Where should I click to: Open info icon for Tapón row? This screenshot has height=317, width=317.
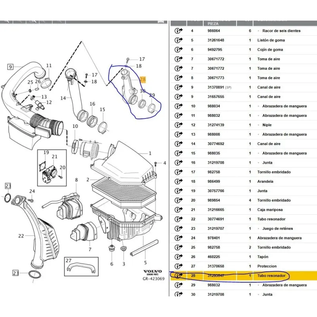point(178,257)
